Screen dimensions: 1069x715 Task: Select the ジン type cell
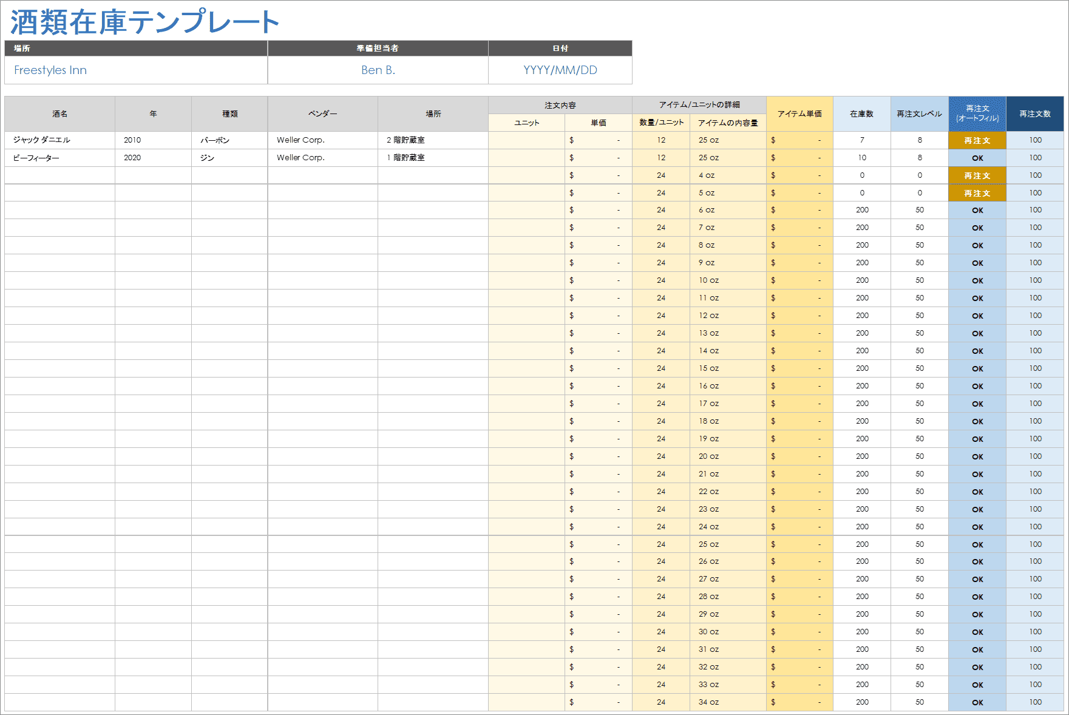pyautogui.click(x=229, y=158)
